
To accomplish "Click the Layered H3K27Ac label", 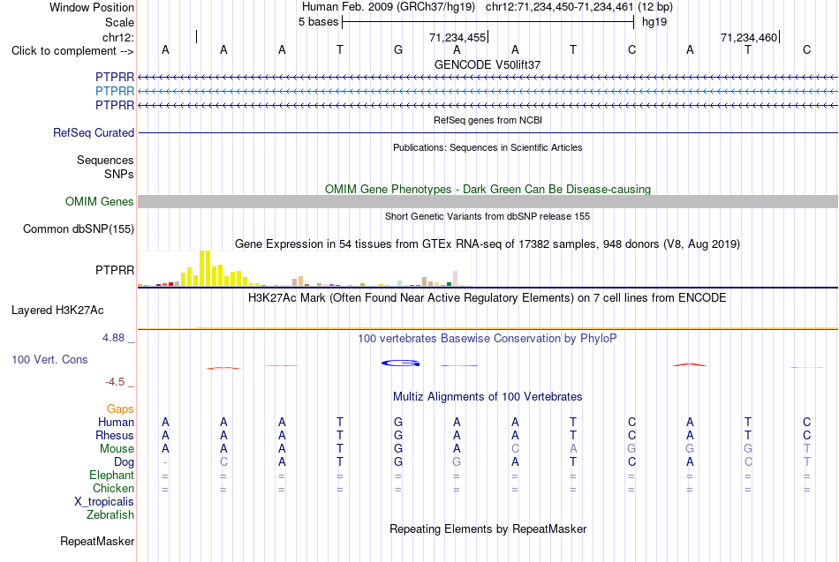I will point(57,311).
